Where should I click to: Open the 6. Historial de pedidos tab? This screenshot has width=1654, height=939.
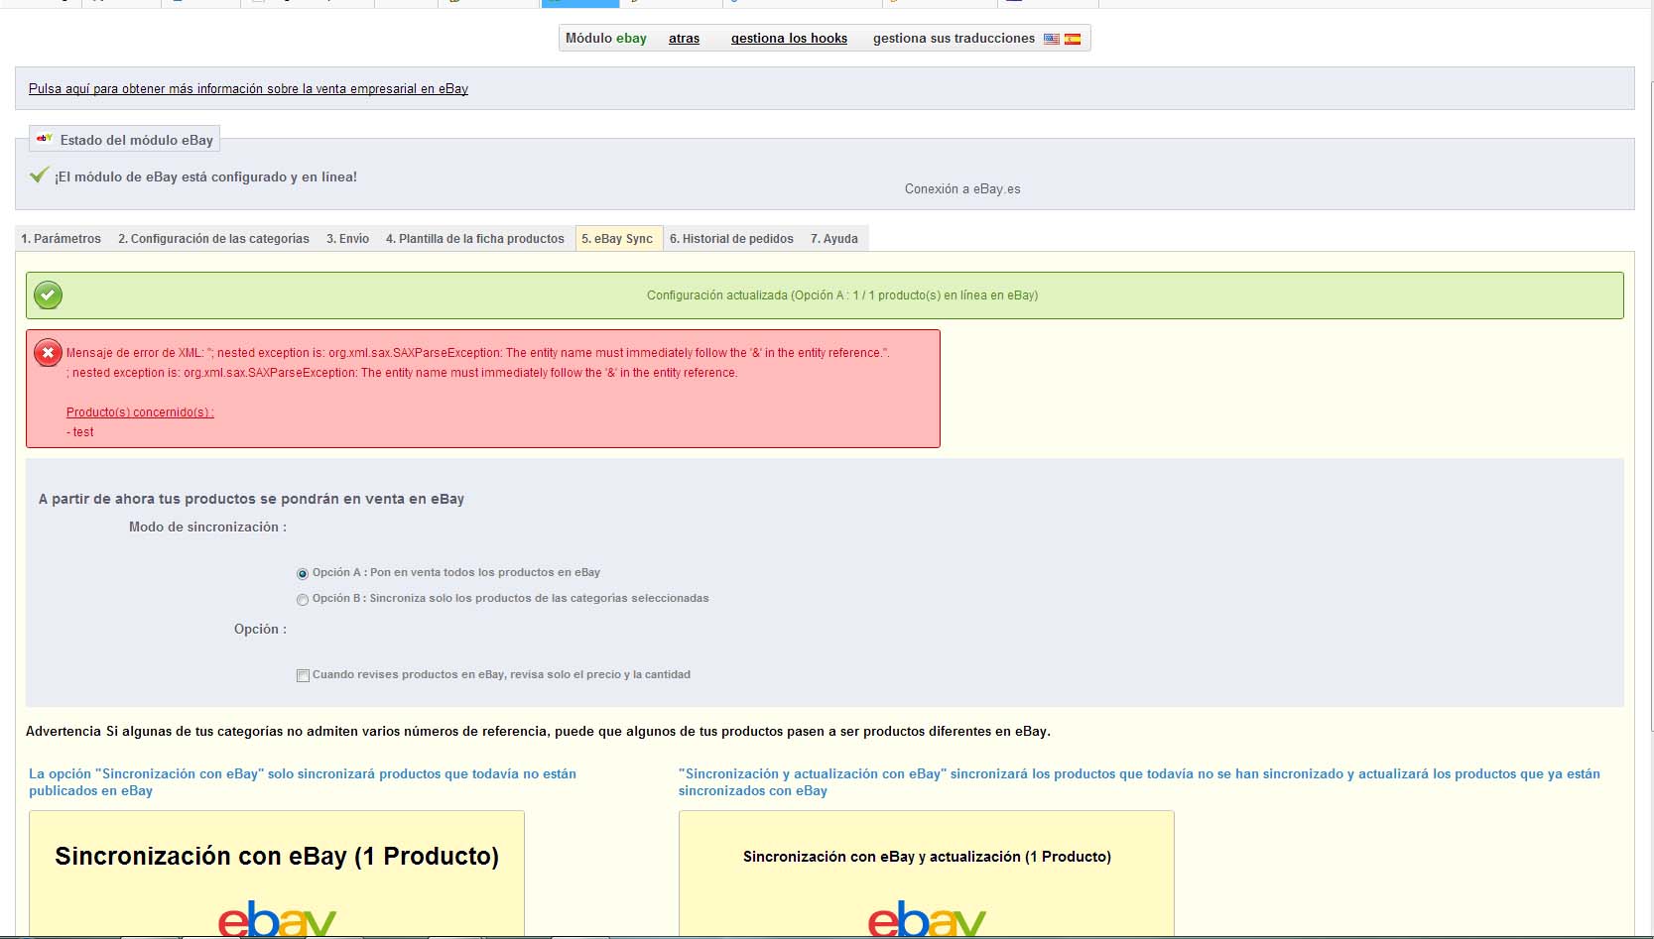[x=731, y=239]
